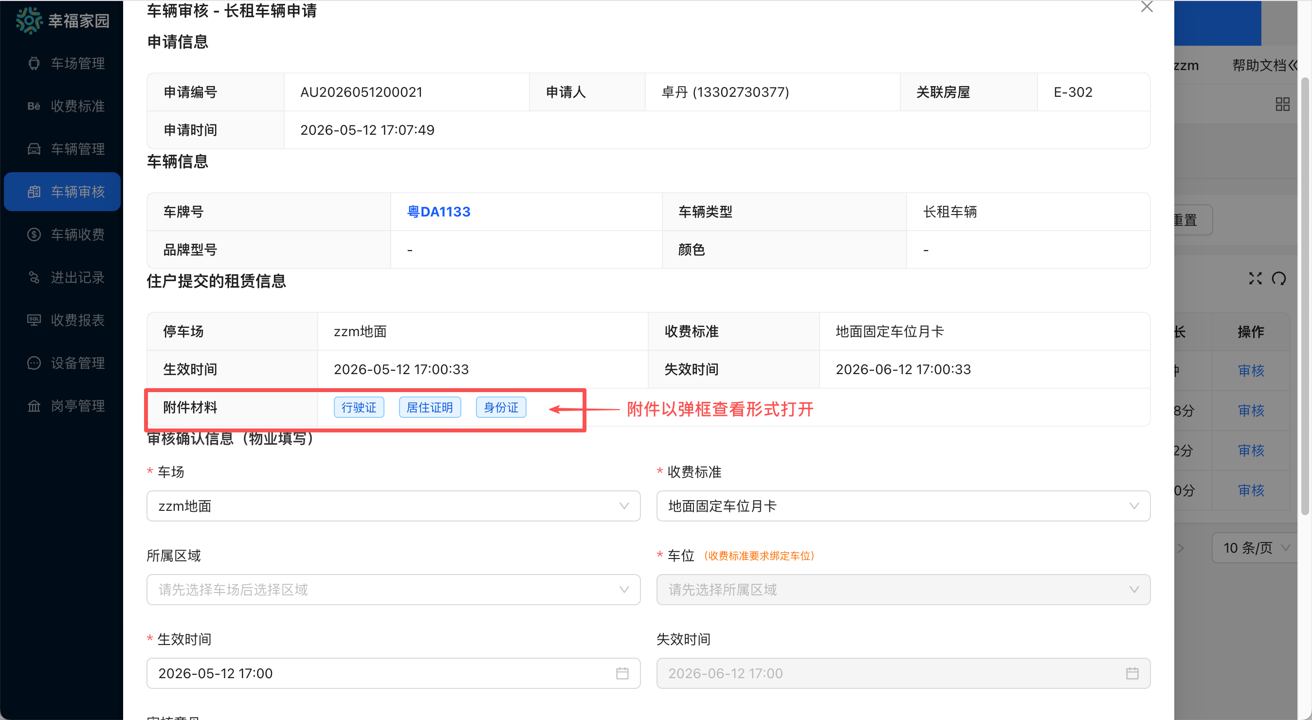Open the 车位 dropdown
Screen dimensions: 1312x720
(x=903, y=589)
